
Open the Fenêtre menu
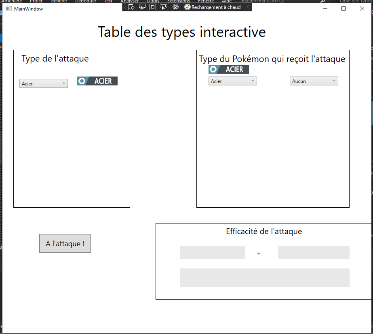coord(206,1)
